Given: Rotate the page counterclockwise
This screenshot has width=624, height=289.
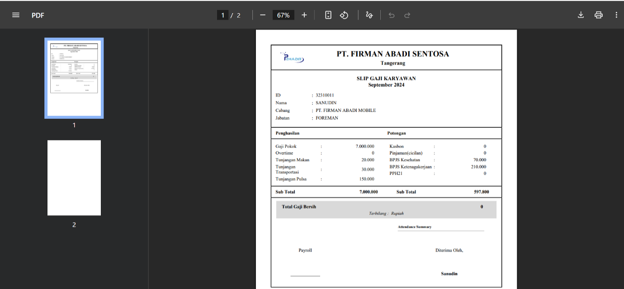Looking at the screenshot, I should (344, 14).
